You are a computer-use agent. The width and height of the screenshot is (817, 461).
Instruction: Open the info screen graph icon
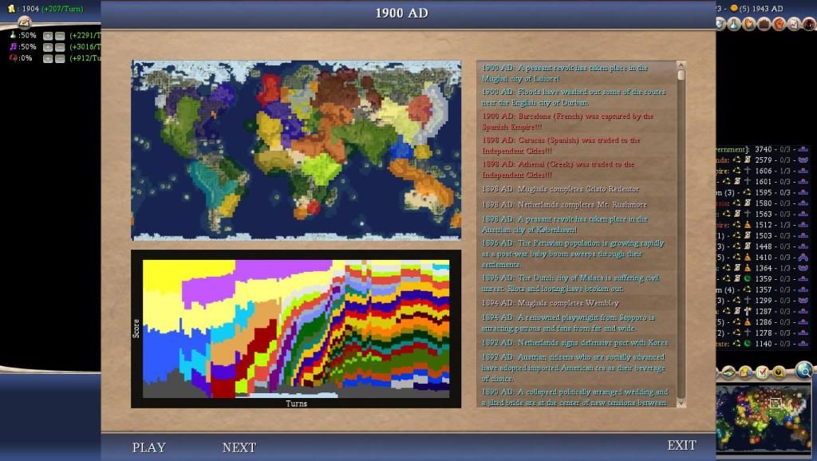(x=794, y=23)
